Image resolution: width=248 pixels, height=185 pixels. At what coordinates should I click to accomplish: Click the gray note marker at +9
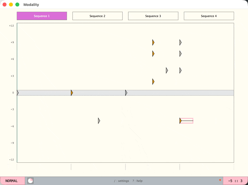pos(180,42)
